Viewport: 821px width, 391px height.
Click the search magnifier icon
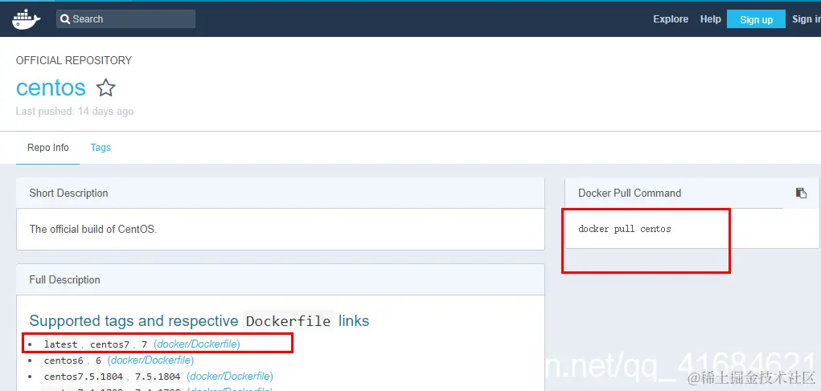click(x=65, y=19)
